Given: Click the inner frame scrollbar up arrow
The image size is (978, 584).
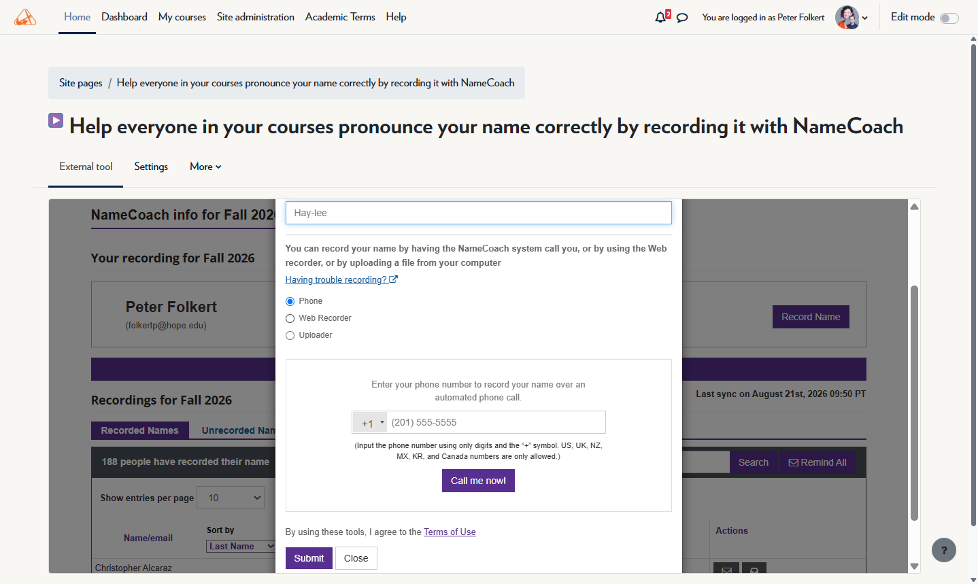Looking at the screenshot, I should 915,207.
